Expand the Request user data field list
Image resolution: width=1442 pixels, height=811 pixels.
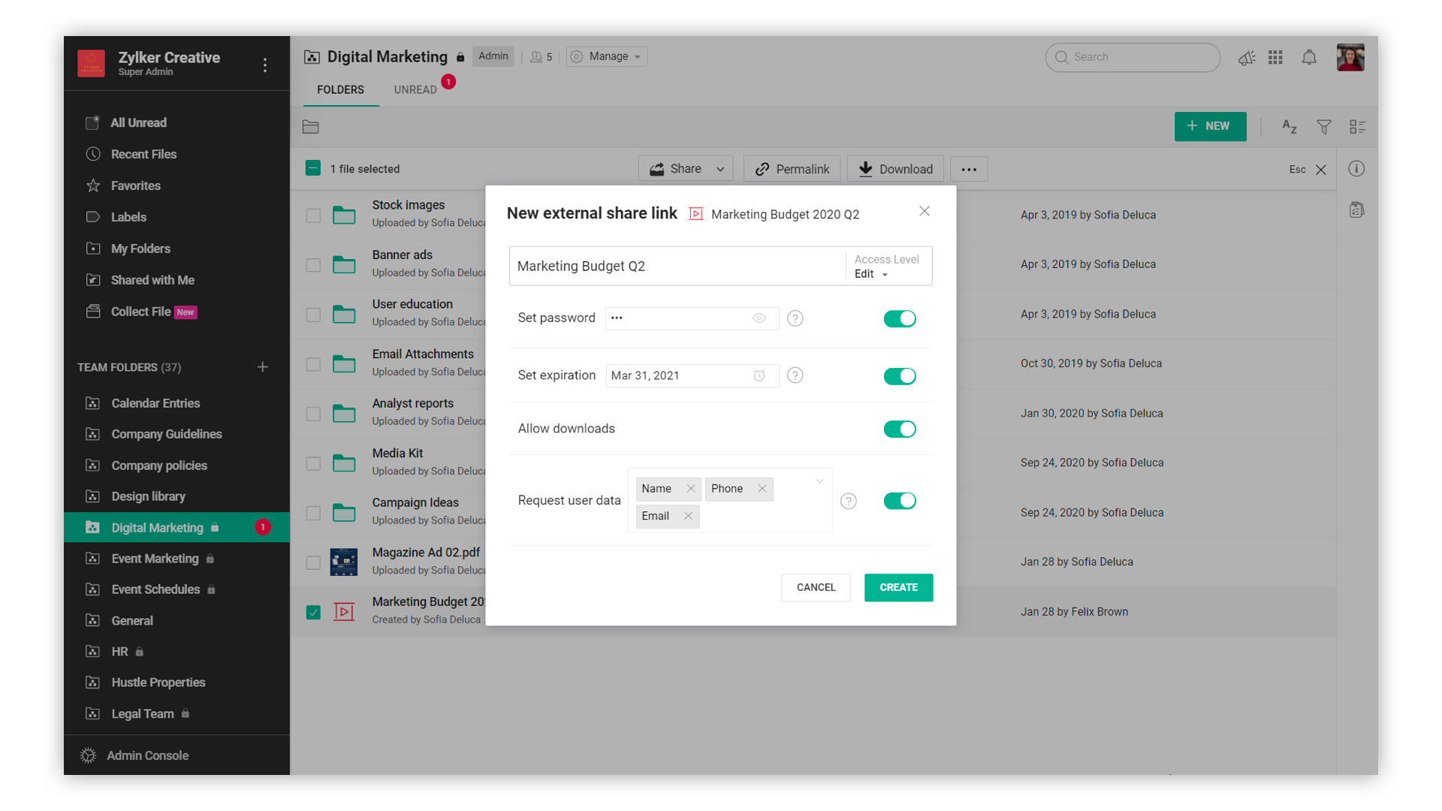point(819,481)
